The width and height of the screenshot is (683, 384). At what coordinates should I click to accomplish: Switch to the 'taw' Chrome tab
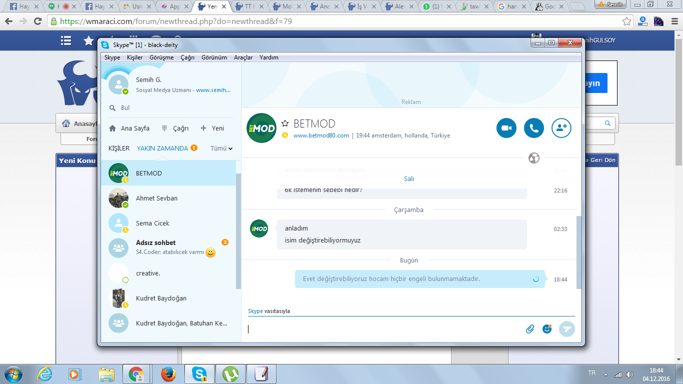point(474,7)
